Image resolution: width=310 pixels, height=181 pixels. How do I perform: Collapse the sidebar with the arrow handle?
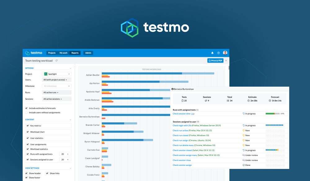(75, 67)
